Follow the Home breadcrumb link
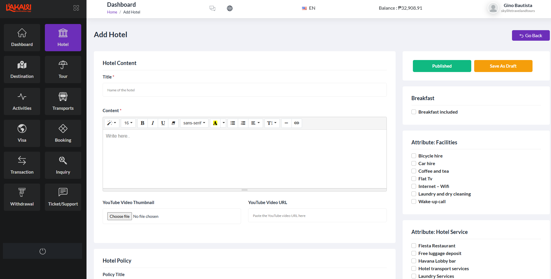Image resolution: width=551 pixels, height=279 pixels. point(112,12)
